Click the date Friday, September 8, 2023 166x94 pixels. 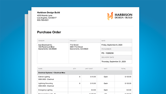click(112, 45)
